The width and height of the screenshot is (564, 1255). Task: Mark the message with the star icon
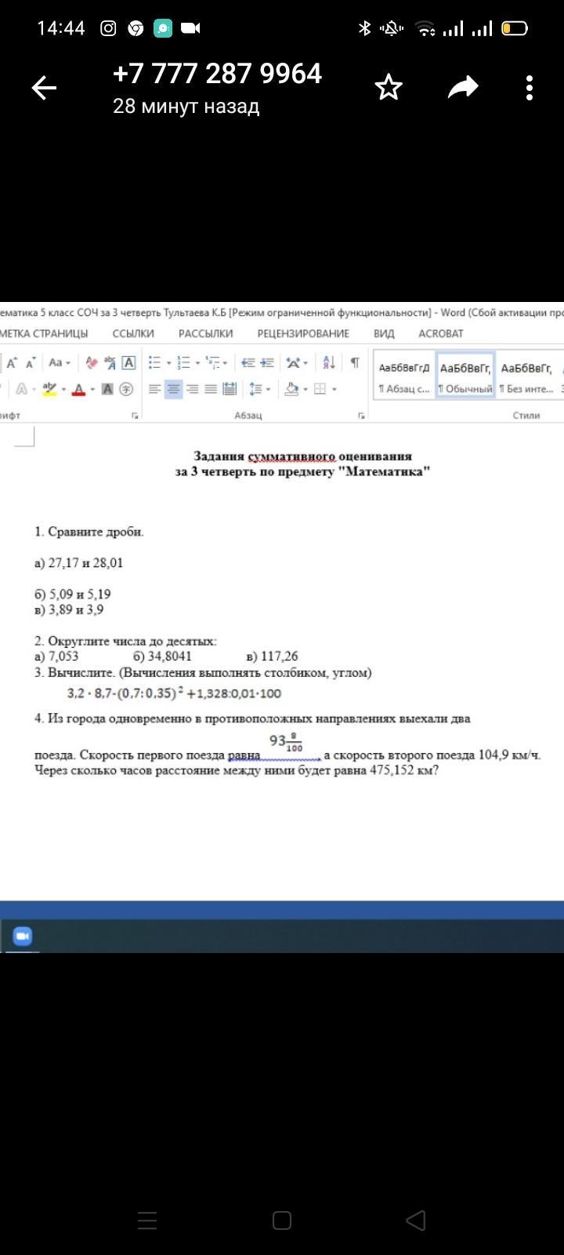(x=389, y=88)
